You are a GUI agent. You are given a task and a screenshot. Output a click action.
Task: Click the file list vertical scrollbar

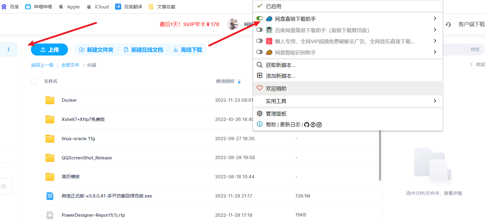point(380,155)
